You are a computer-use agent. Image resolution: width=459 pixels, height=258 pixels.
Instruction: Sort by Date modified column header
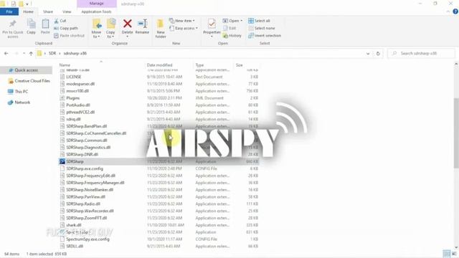159,65
